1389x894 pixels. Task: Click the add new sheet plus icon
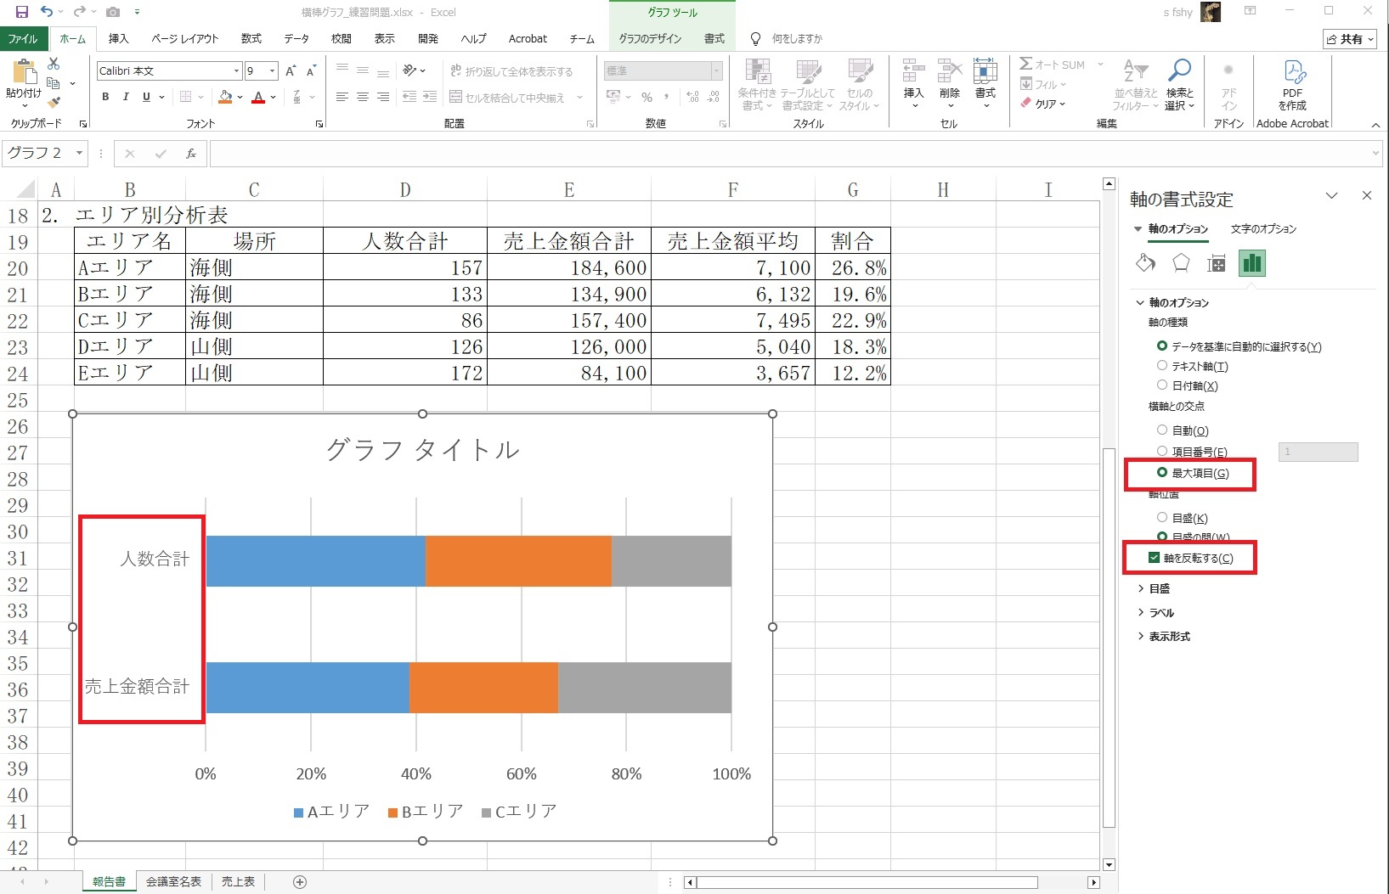pyautogui.click(x=300, y=881)
